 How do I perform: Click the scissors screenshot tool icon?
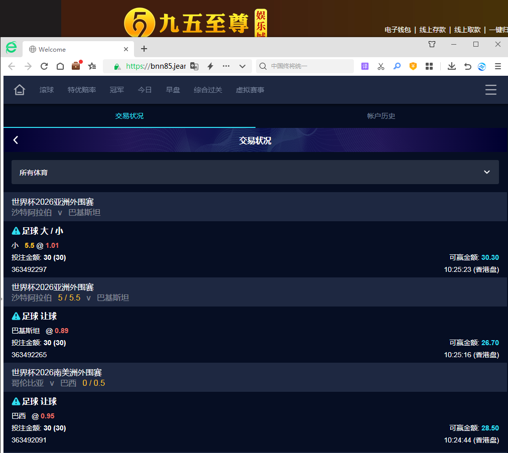coord(381,66)
